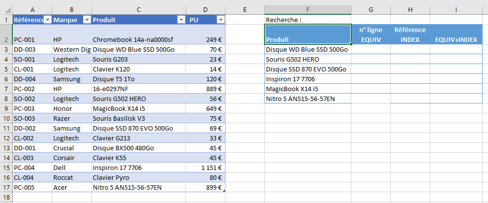This screenshot has height=203, width=488.
Task: Select the 'Western Dig' brand cell
Action: coord(72,49)
